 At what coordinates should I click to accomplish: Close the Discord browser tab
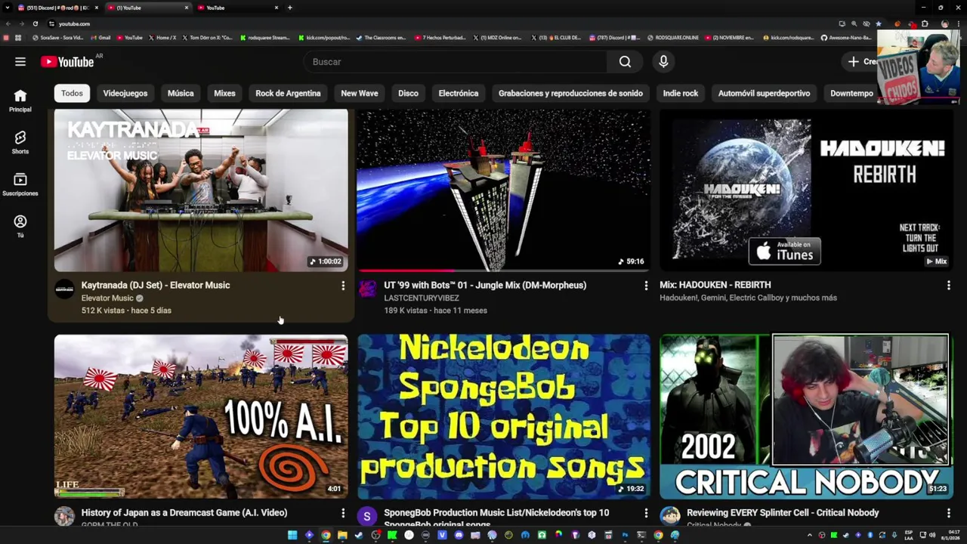click(97, 8)
